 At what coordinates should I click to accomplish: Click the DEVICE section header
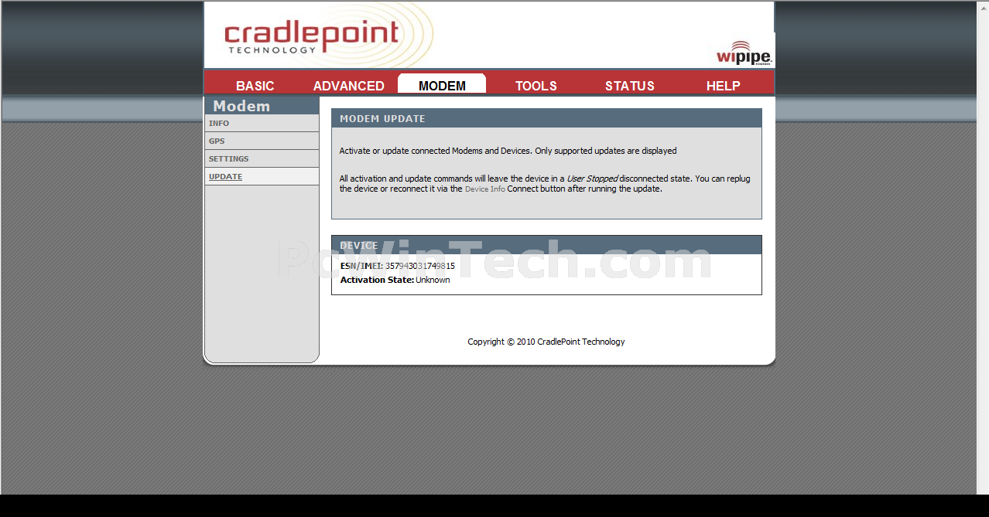click(546, 245)
